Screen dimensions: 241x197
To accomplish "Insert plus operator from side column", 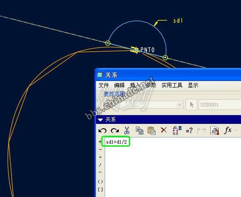I will (x=100, y=141).
